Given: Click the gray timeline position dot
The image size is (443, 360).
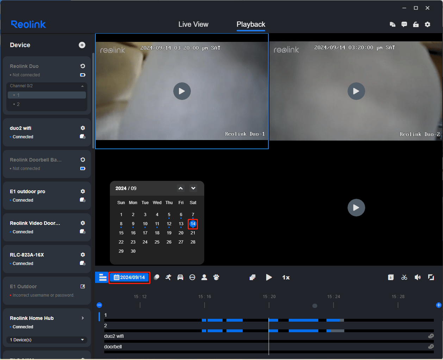Looking at the screenshot, I should tap(315, 306).
